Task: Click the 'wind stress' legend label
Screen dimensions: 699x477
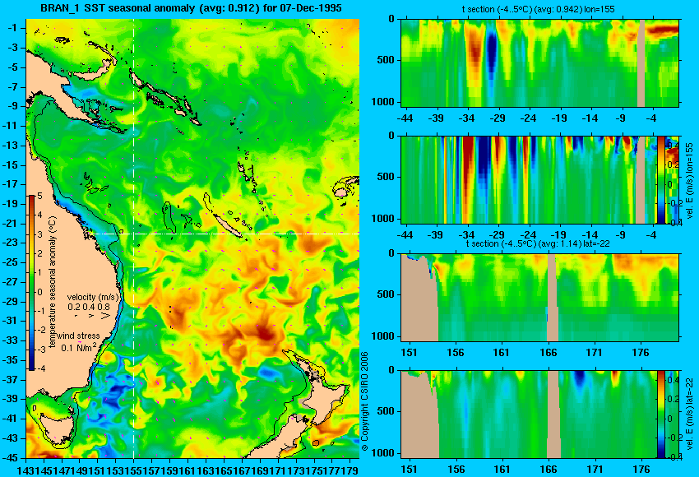Action: click(x=78, y=336)
